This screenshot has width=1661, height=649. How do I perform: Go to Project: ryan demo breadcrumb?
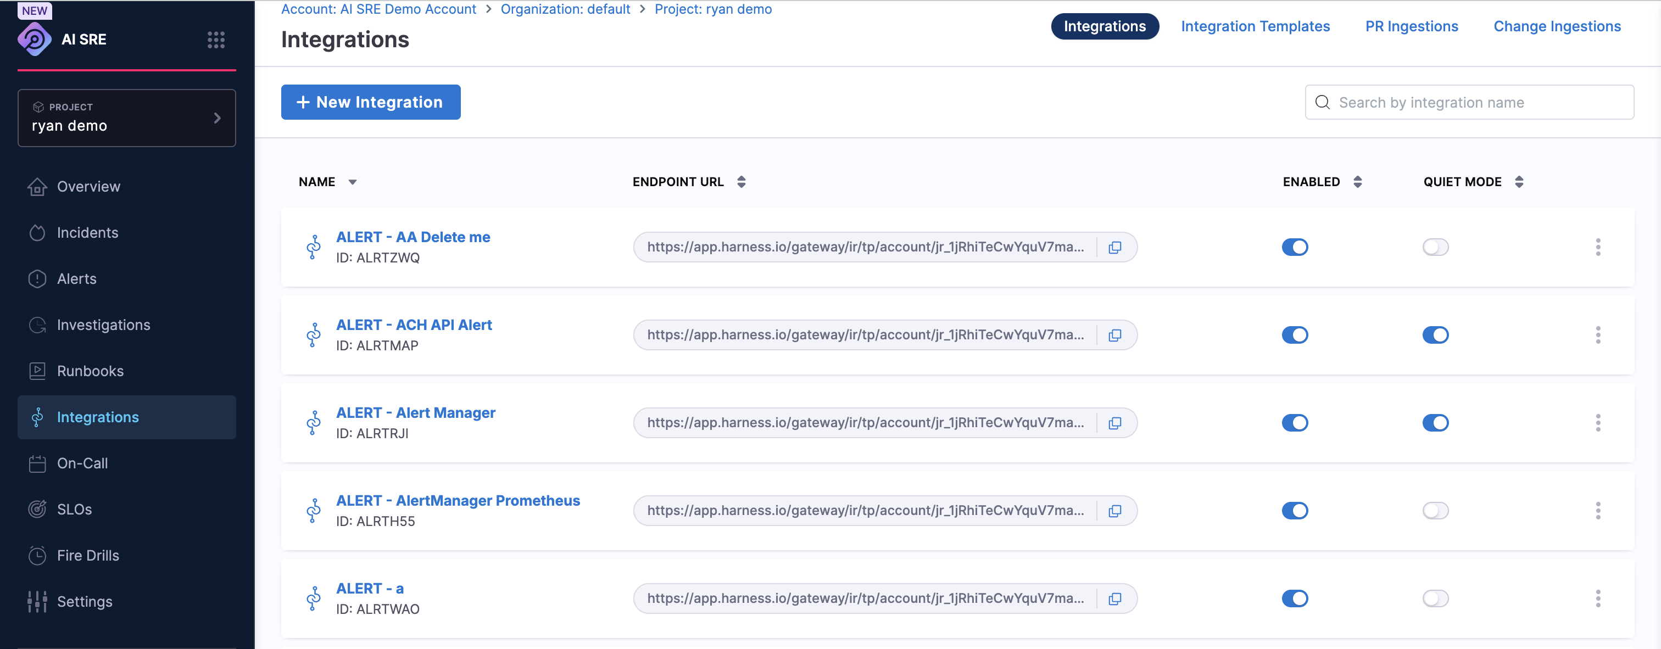tap(713, 9)
